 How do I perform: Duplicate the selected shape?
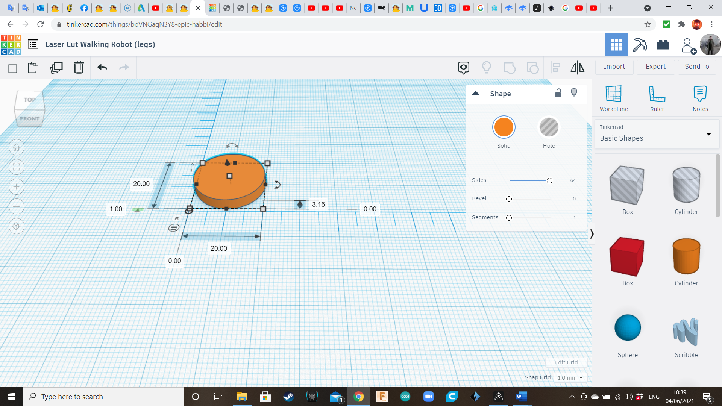coord(56,68)
